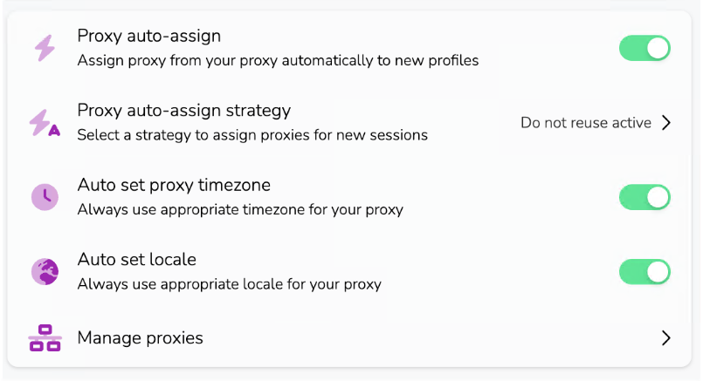The height and width of the screenshot is (381, 703).
Task: Open the Manage proxies entry
Action: [x=140, y=338]
